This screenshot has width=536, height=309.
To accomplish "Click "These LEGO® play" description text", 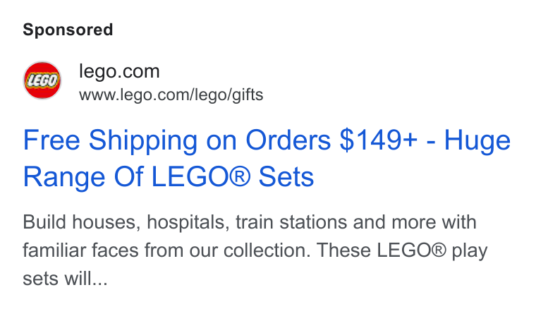I will pos(402,251).
